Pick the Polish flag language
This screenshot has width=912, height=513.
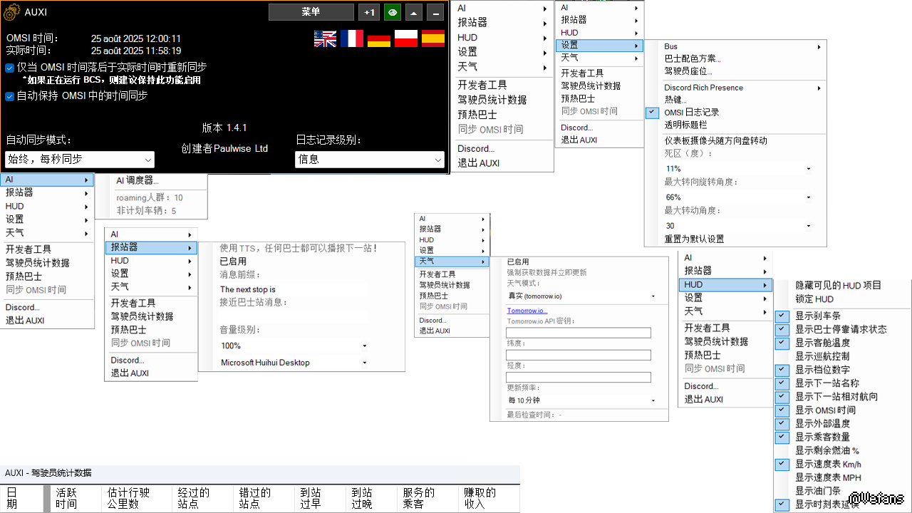pos(406,38)
